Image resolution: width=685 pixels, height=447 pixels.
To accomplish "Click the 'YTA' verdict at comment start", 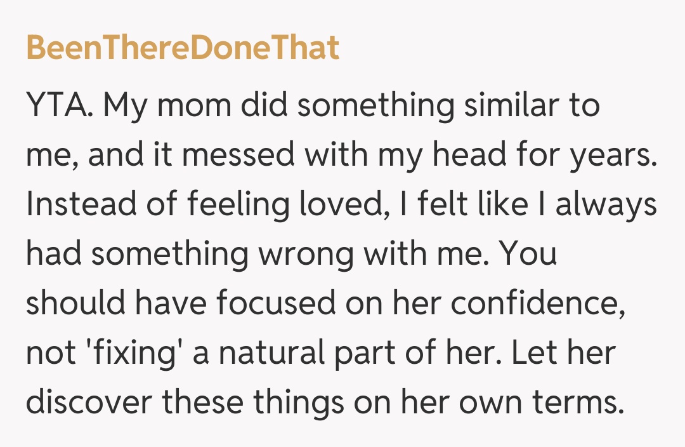I will point(61,106).
